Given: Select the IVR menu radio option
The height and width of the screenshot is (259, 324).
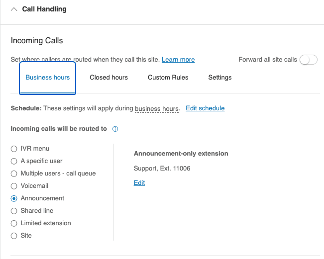Looking at the screenshot, I should tap(14, 149).
